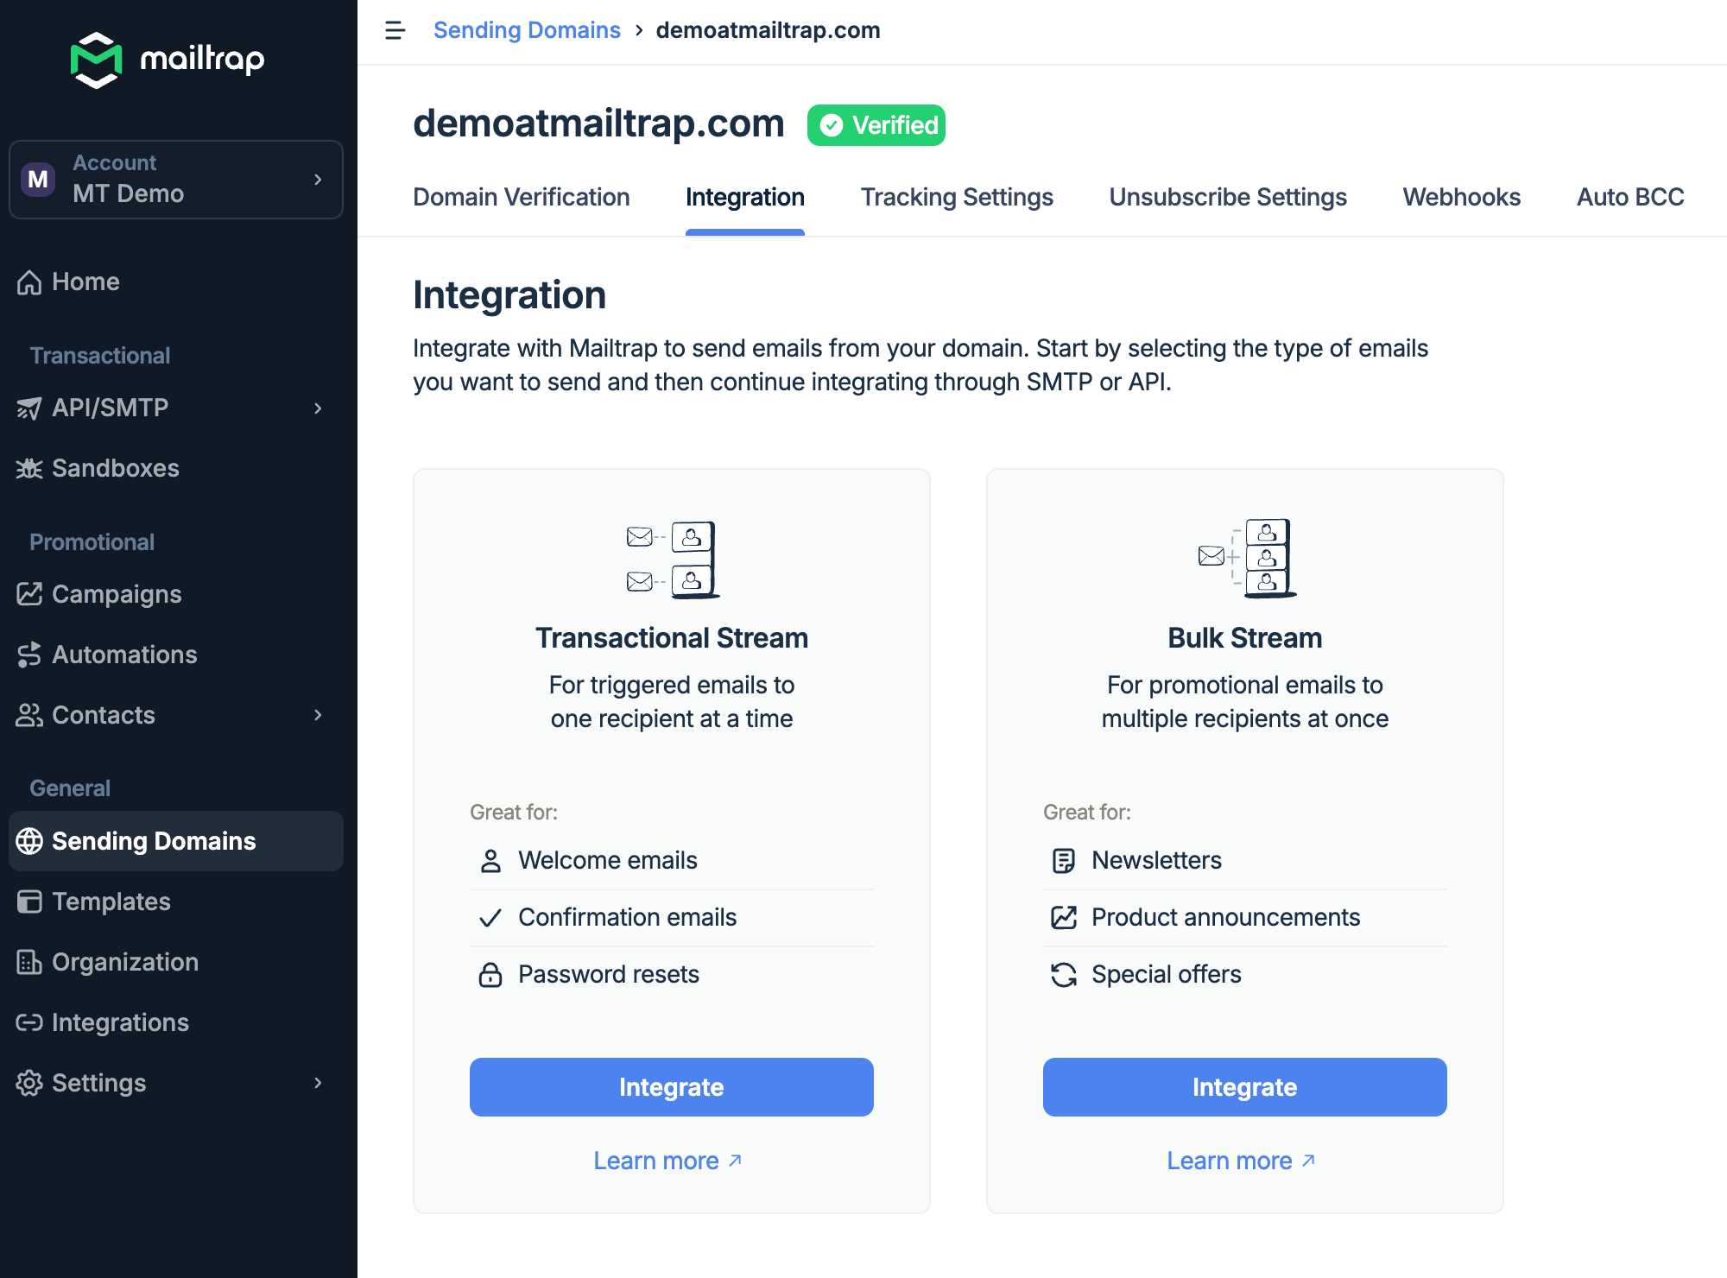Viewport: 1727px width, 1278px height.
Task: Toggle the sidebar hamburger menu
Action: point(395,30)
